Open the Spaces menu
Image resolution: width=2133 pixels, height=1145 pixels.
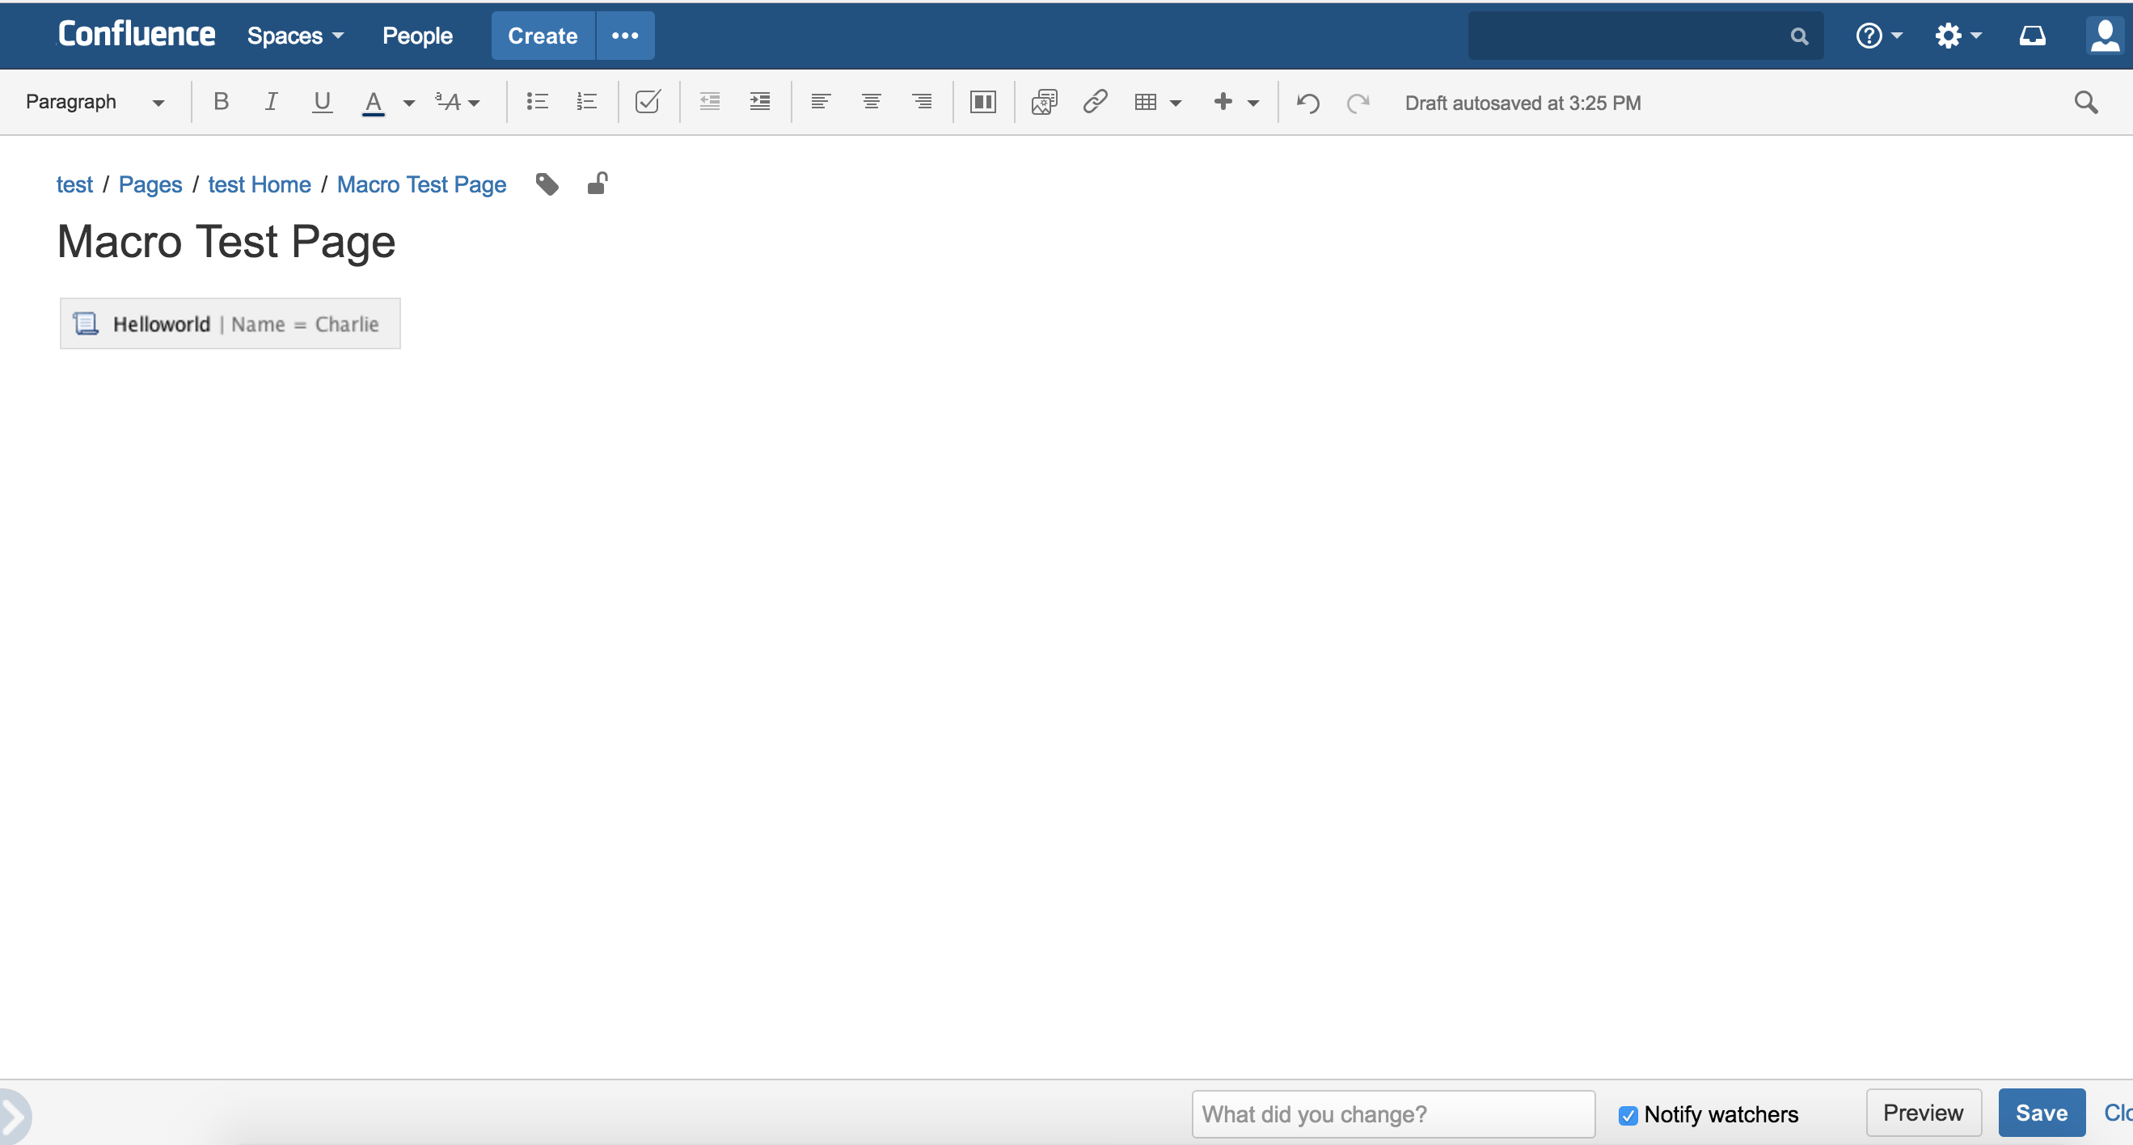tap(294, 36)
